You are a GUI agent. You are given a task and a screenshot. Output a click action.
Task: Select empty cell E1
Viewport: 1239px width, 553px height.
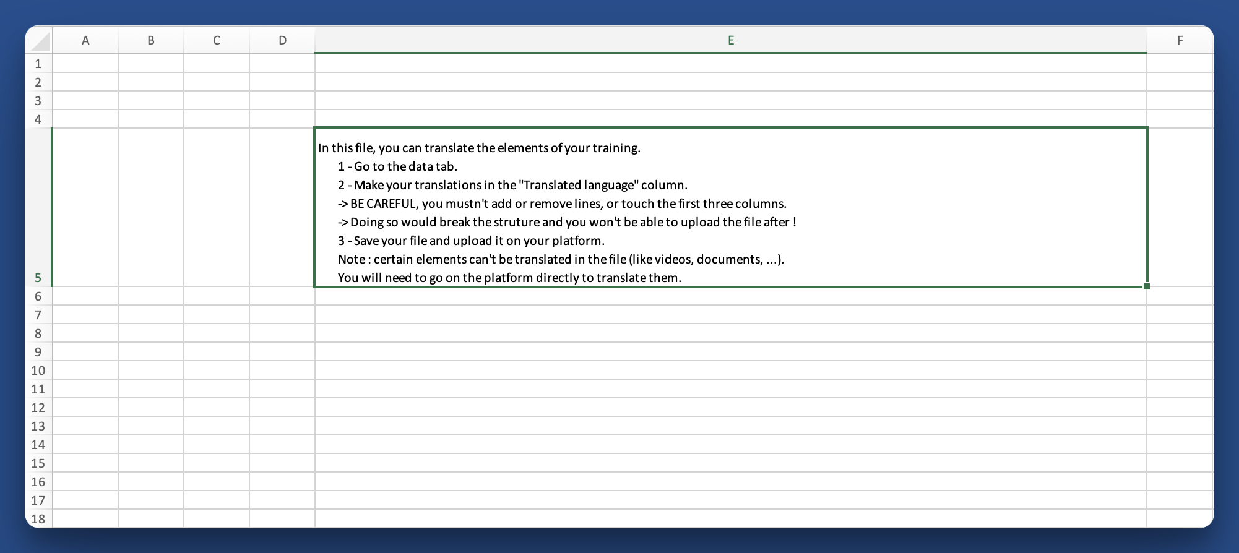731,64
